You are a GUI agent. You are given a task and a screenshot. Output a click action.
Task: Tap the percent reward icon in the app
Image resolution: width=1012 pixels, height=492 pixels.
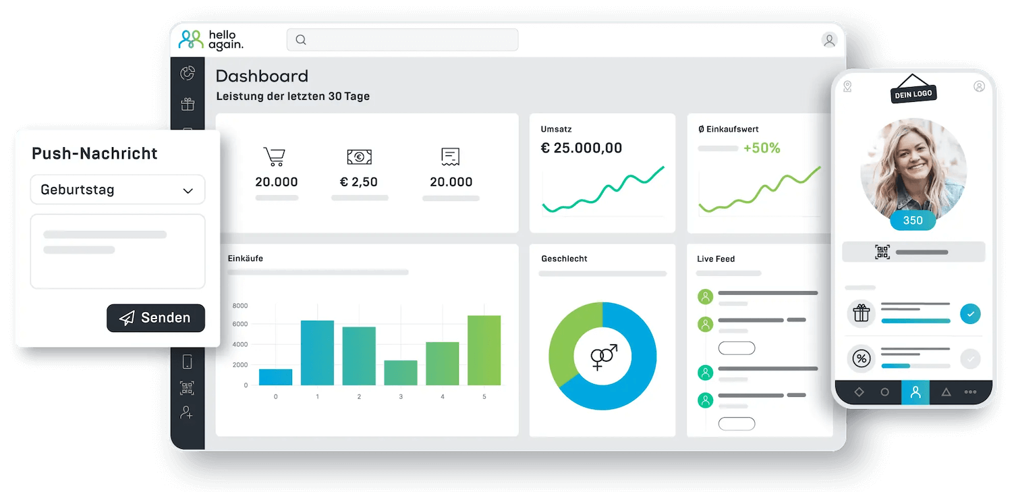point(861,358)
